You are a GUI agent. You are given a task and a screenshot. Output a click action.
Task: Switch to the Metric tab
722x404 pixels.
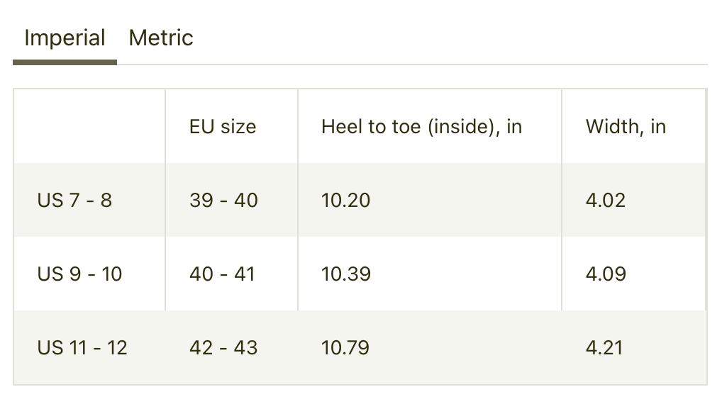[x=161, y=38]
